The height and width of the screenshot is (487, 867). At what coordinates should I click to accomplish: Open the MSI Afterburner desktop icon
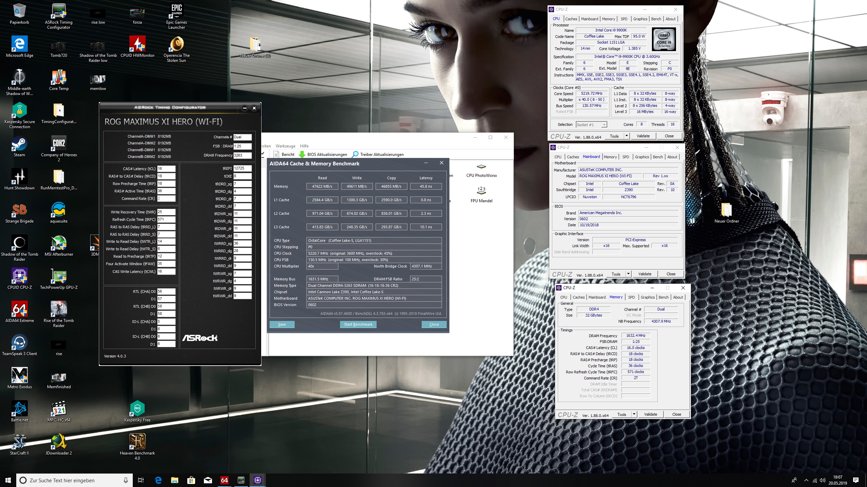59,243
